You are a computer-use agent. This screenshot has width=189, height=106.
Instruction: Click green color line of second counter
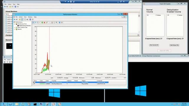[42, 84]
